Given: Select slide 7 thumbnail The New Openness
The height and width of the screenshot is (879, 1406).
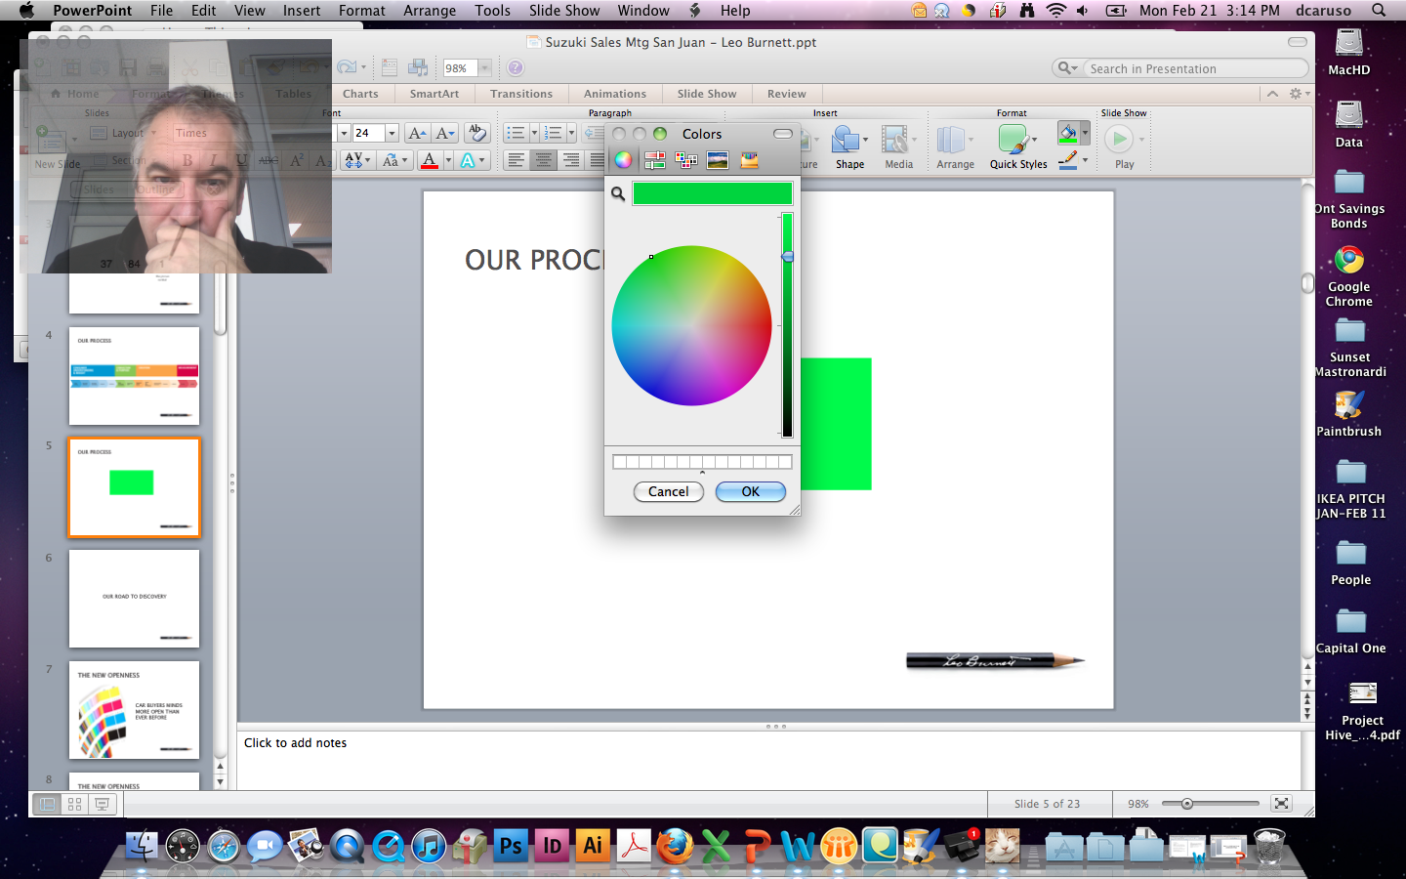Looking at the screenshot, I should (134, 710).
